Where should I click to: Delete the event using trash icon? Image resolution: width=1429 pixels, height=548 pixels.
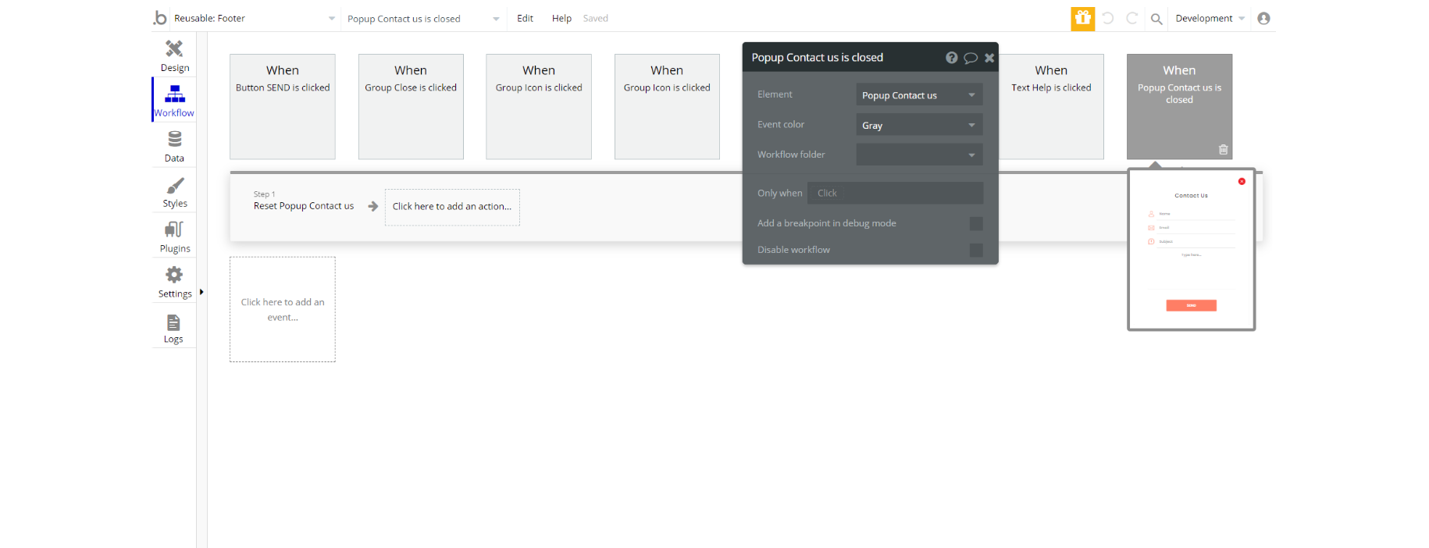pos(1223,150)
